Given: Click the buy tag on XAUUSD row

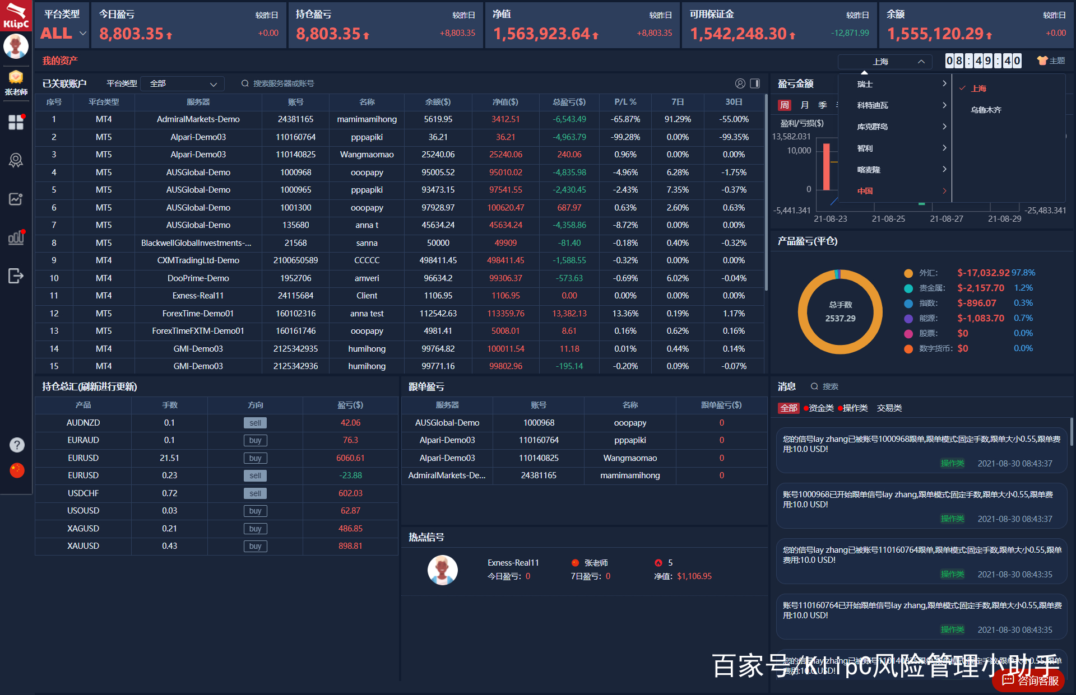Looking at the screenshot, I should coord(255,547).
